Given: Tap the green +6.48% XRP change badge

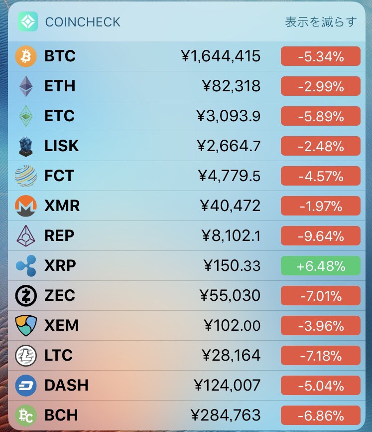Looking at the screenshot, I should pyautogui.click(x=321, y=265).
